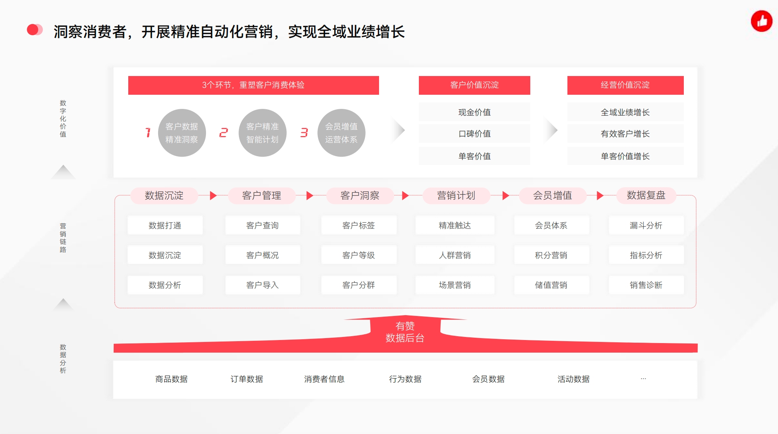Click the 单客价值增长 box
Viewport: 778px width, 434px height.
[625, 156]
